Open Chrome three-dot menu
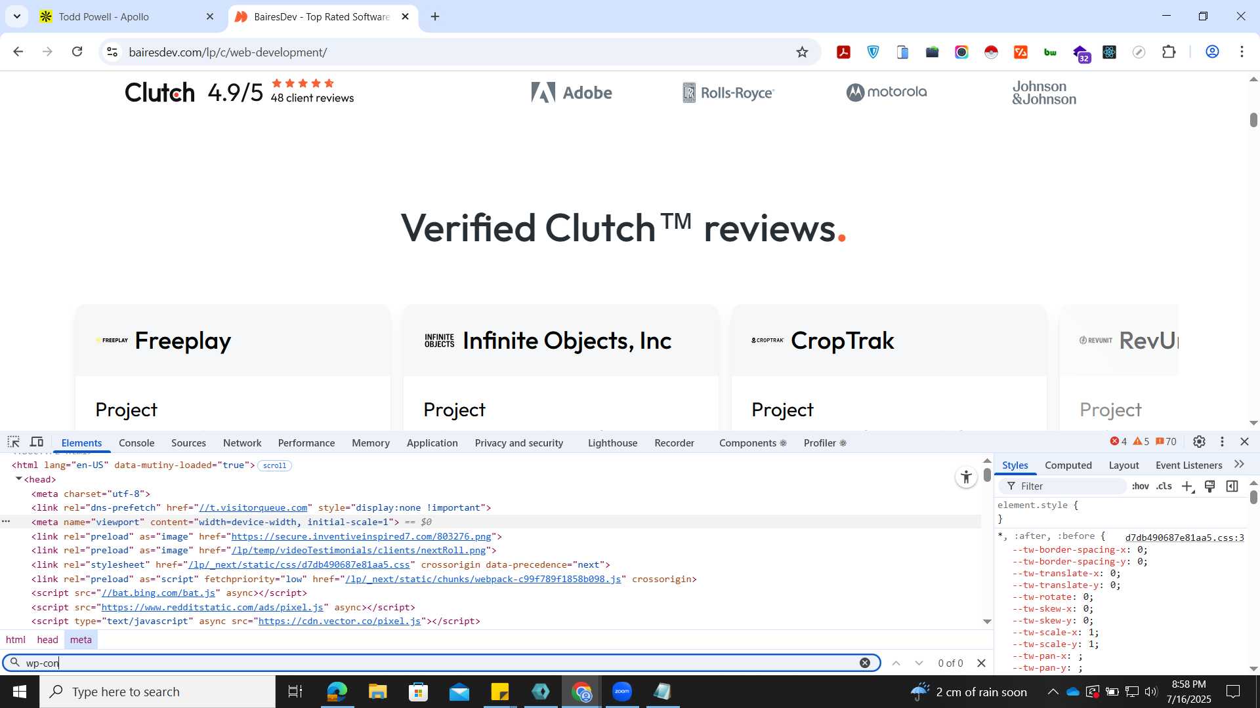 click(x=1242, y=52)
